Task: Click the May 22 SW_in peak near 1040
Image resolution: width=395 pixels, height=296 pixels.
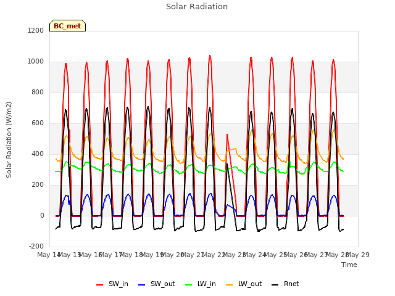Action: coord(210,56)
